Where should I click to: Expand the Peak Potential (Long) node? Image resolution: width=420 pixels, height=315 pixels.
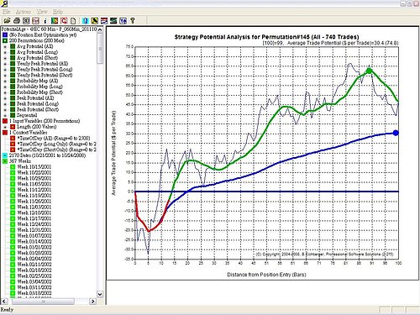click(5, 104)
